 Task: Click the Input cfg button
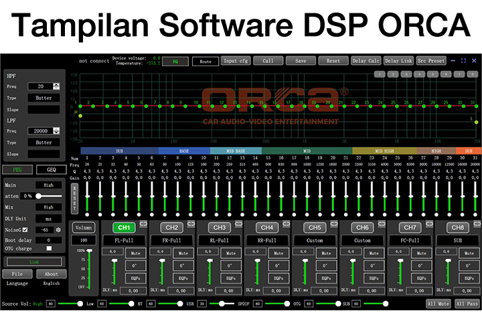pos(236,61)
